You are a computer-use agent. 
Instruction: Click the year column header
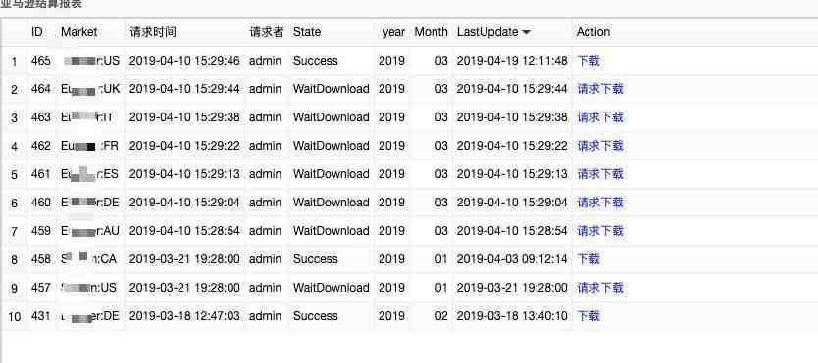pyautogui.click(x=393, y=32)
